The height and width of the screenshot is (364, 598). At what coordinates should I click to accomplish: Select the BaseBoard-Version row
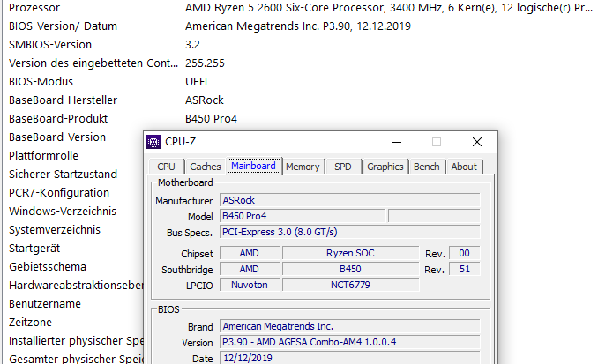[57, 137]
